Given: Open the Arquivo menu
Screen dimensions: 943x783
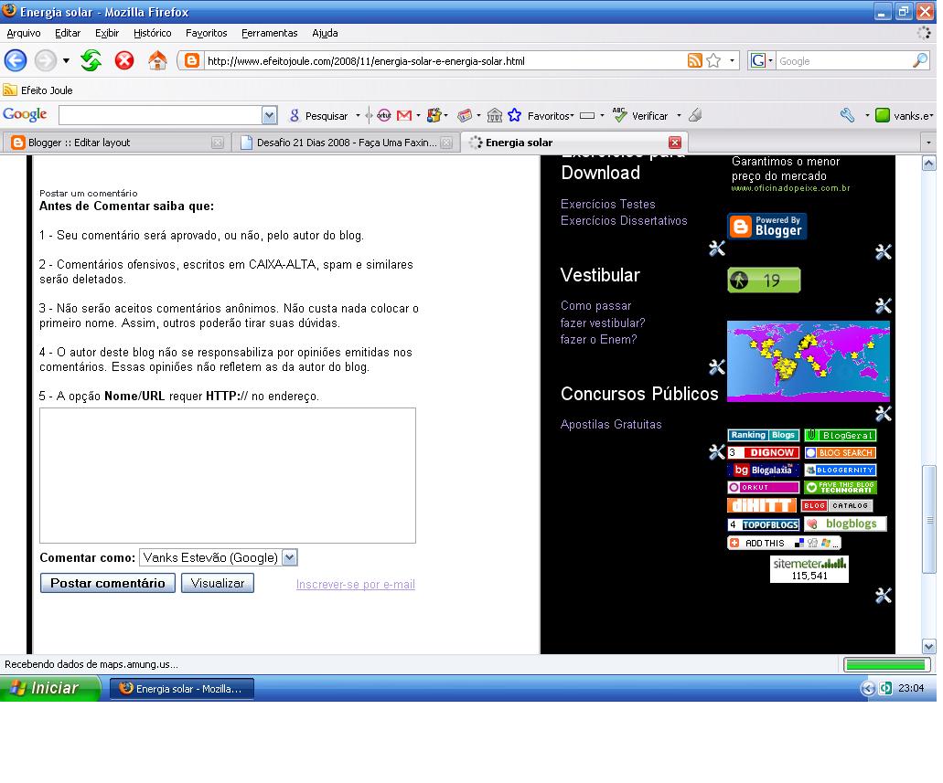Looking at the screenshot, I should (24, 33).
